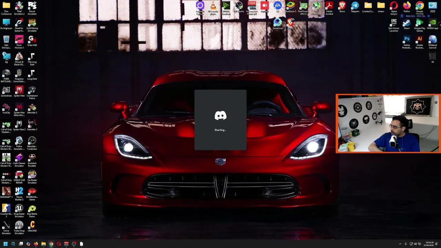
Task: Select the MSI Afterburner desktop icon
Action: [x=316, y=8]
